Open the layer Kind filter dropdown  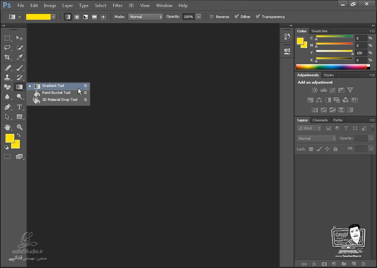(309, 128)
